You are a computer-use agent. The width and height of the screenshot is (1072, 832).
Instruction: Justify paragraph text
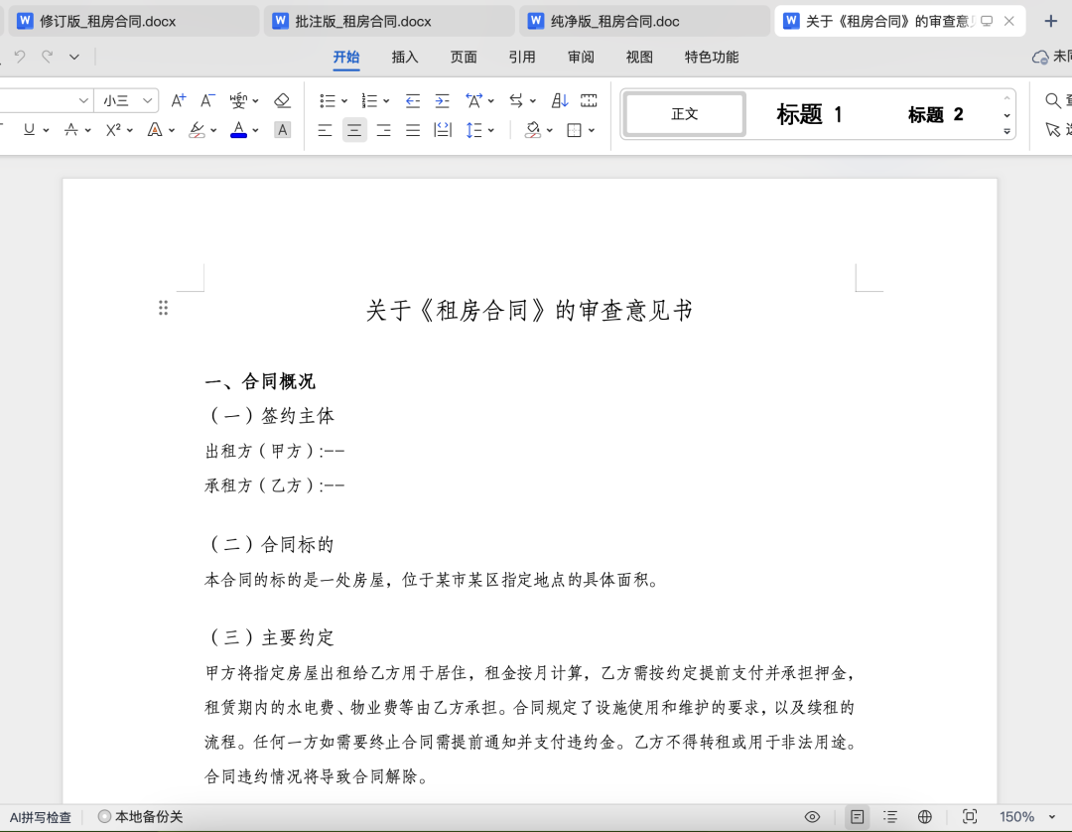[x=413, y=130]
